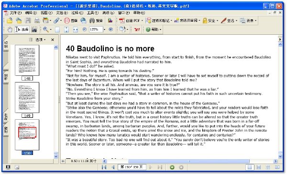The height and width of the screenshot is (175, 287).
Task: Select the Hand tool
Action: pos(10,30)
